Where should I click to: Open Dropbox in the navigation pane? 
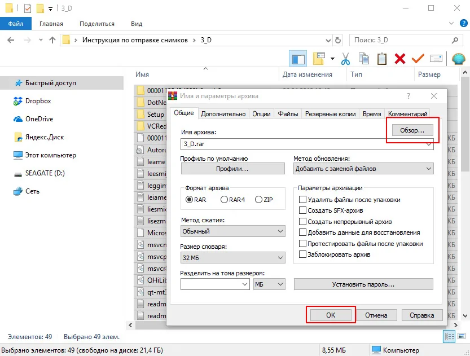coord(38,101)
